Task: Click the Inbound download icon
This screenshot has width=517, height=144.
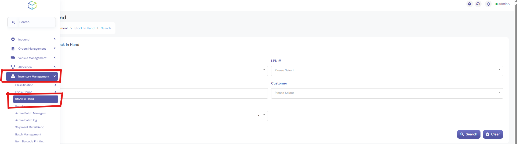Action: (13, 39)
